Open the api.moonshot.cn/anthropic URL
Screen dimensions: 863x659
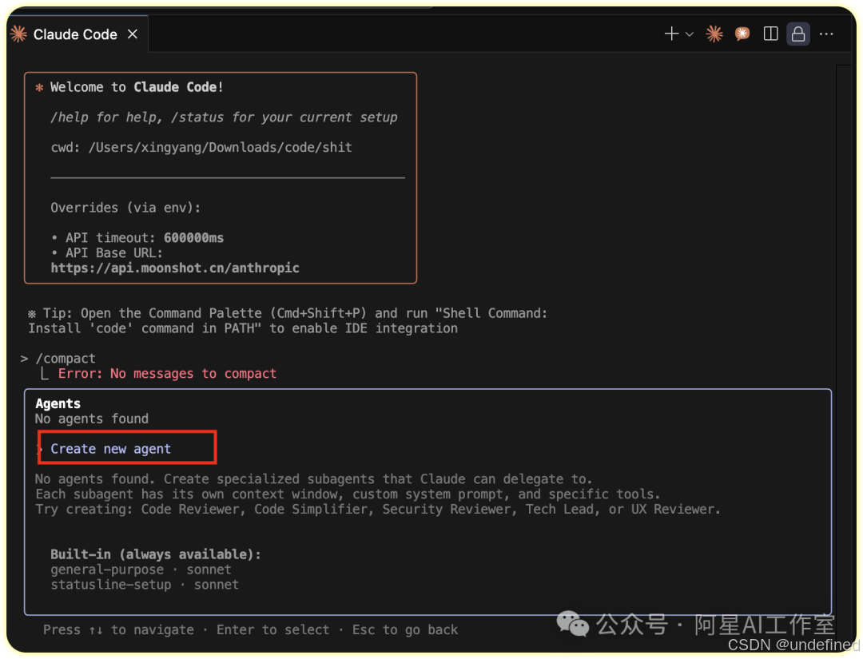click(x=175, y=268)
